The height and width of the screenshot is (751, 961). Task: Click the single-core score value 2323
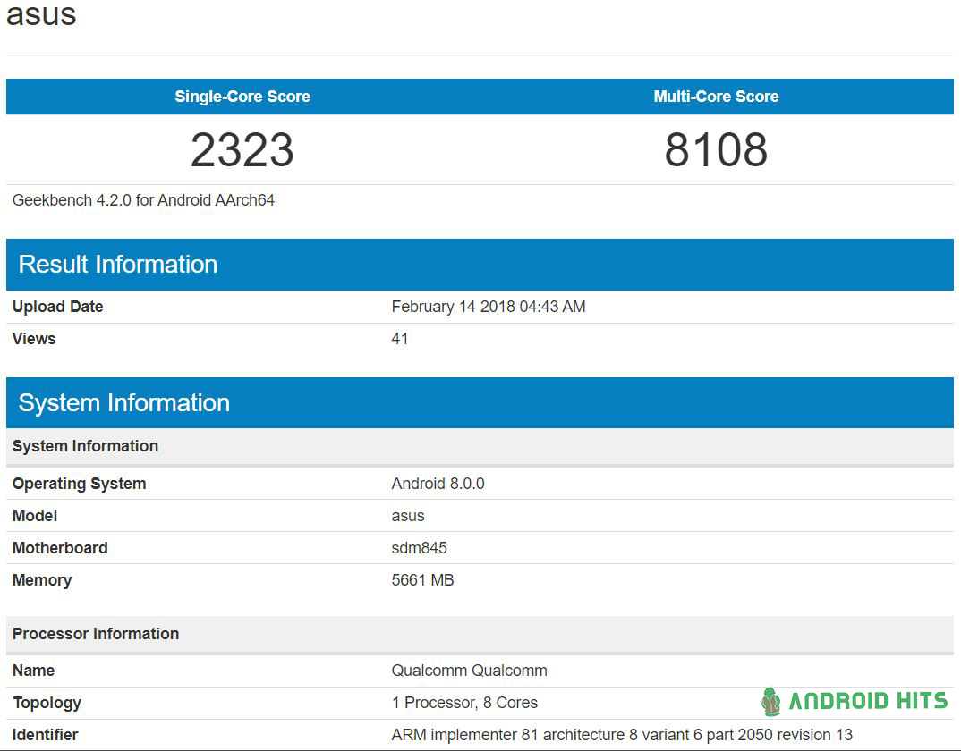point(242,149)
